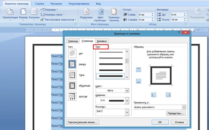Click the Слева indent input field
This screenshot has width=209, height=130.
coord(145,15)
